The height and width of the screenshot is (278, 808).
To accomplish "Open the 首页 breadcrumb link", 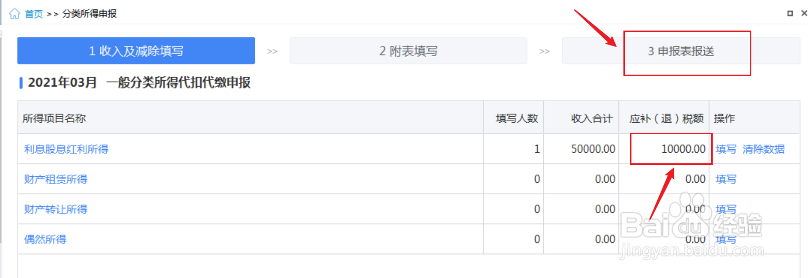I will point(34,14).
